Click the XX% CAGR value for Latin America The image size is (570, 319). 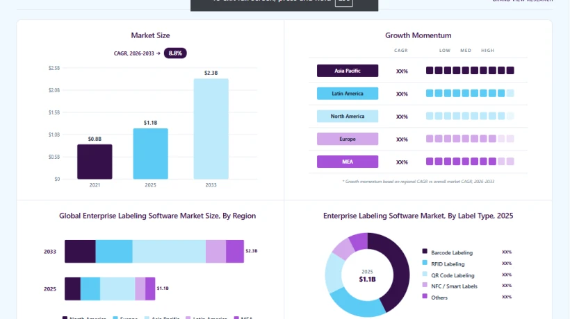click(x=402, y=94)
